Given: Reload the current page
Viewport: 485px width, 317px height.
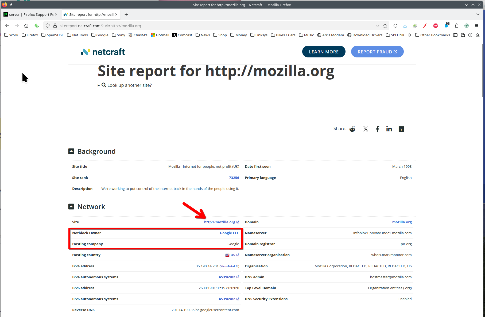Looking at the screenshot, I should tap(395, 26).
